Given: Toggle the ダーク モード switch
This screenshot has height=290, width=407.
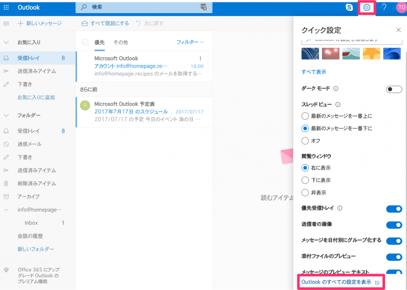Looking at the screenshot, I should [x=394, y=89].
